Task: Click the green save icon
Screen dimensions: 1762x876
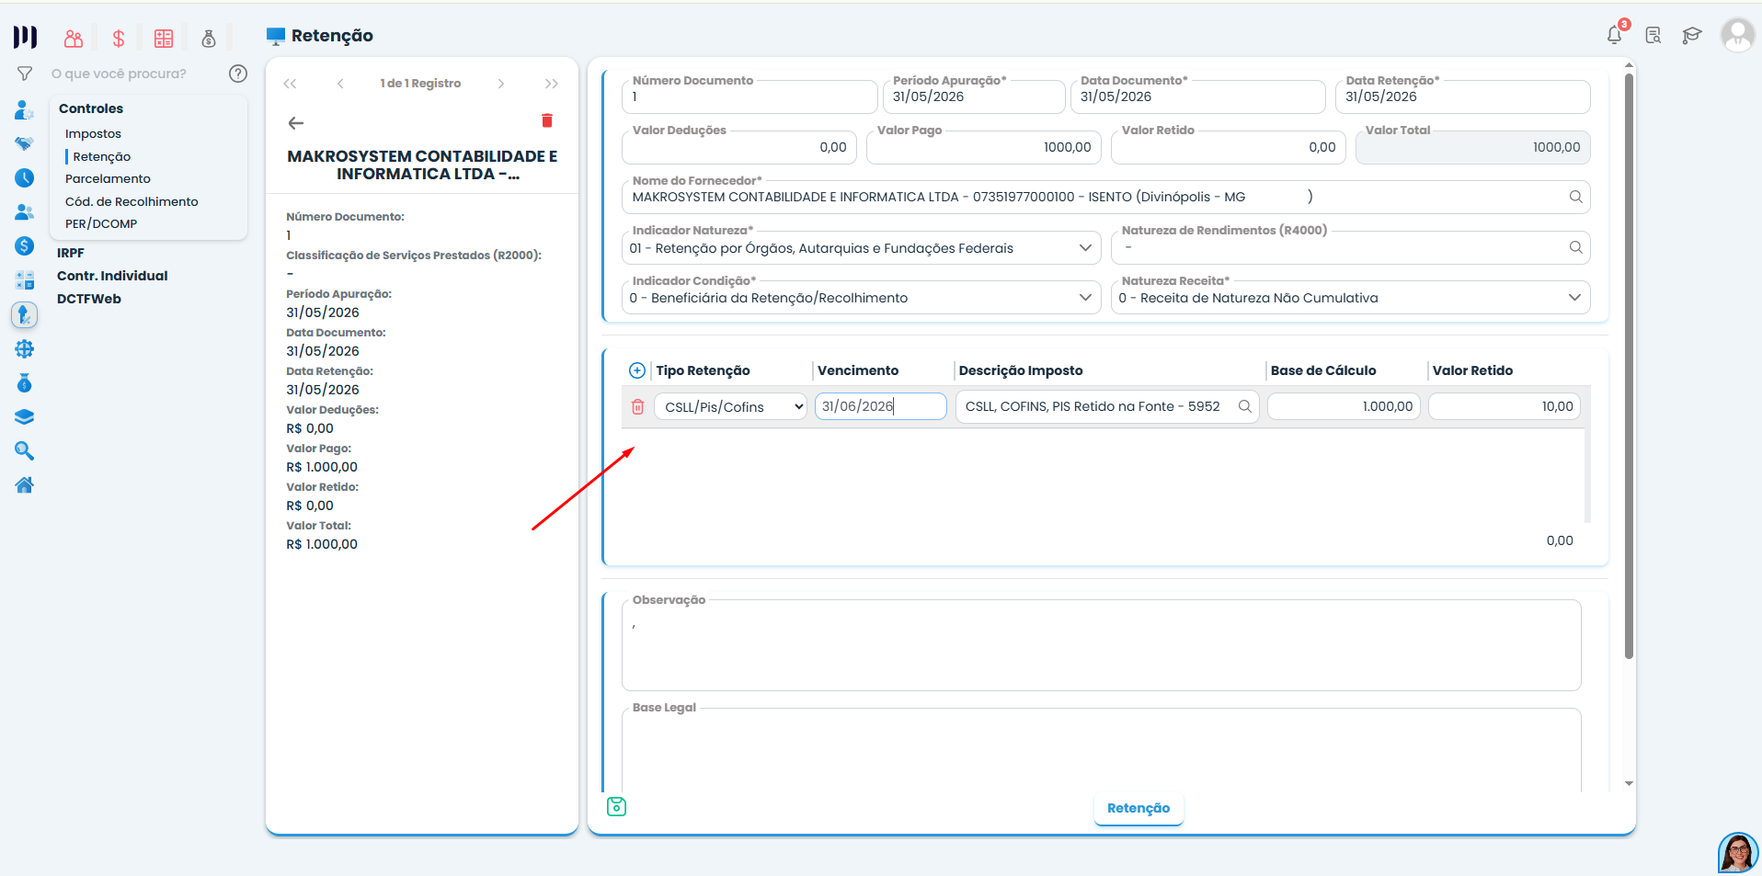Action: click(x=617, y=806)
